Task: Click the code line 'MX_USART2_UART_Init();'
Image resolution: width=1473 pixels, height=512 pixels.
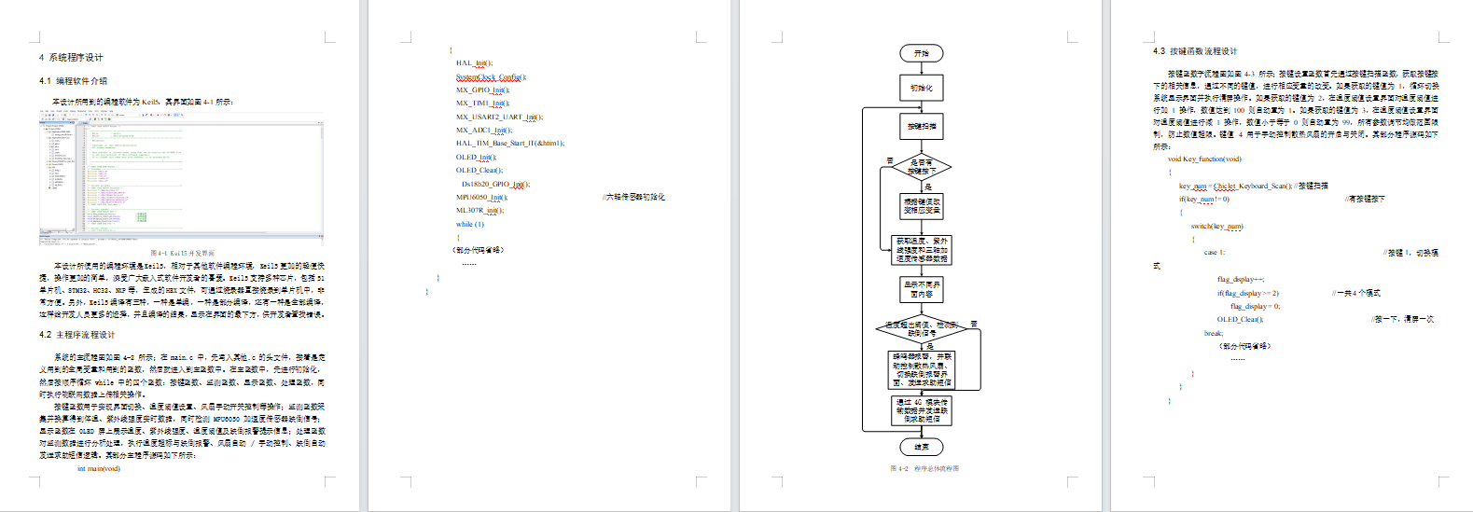Action: click(x=499, y=118)
